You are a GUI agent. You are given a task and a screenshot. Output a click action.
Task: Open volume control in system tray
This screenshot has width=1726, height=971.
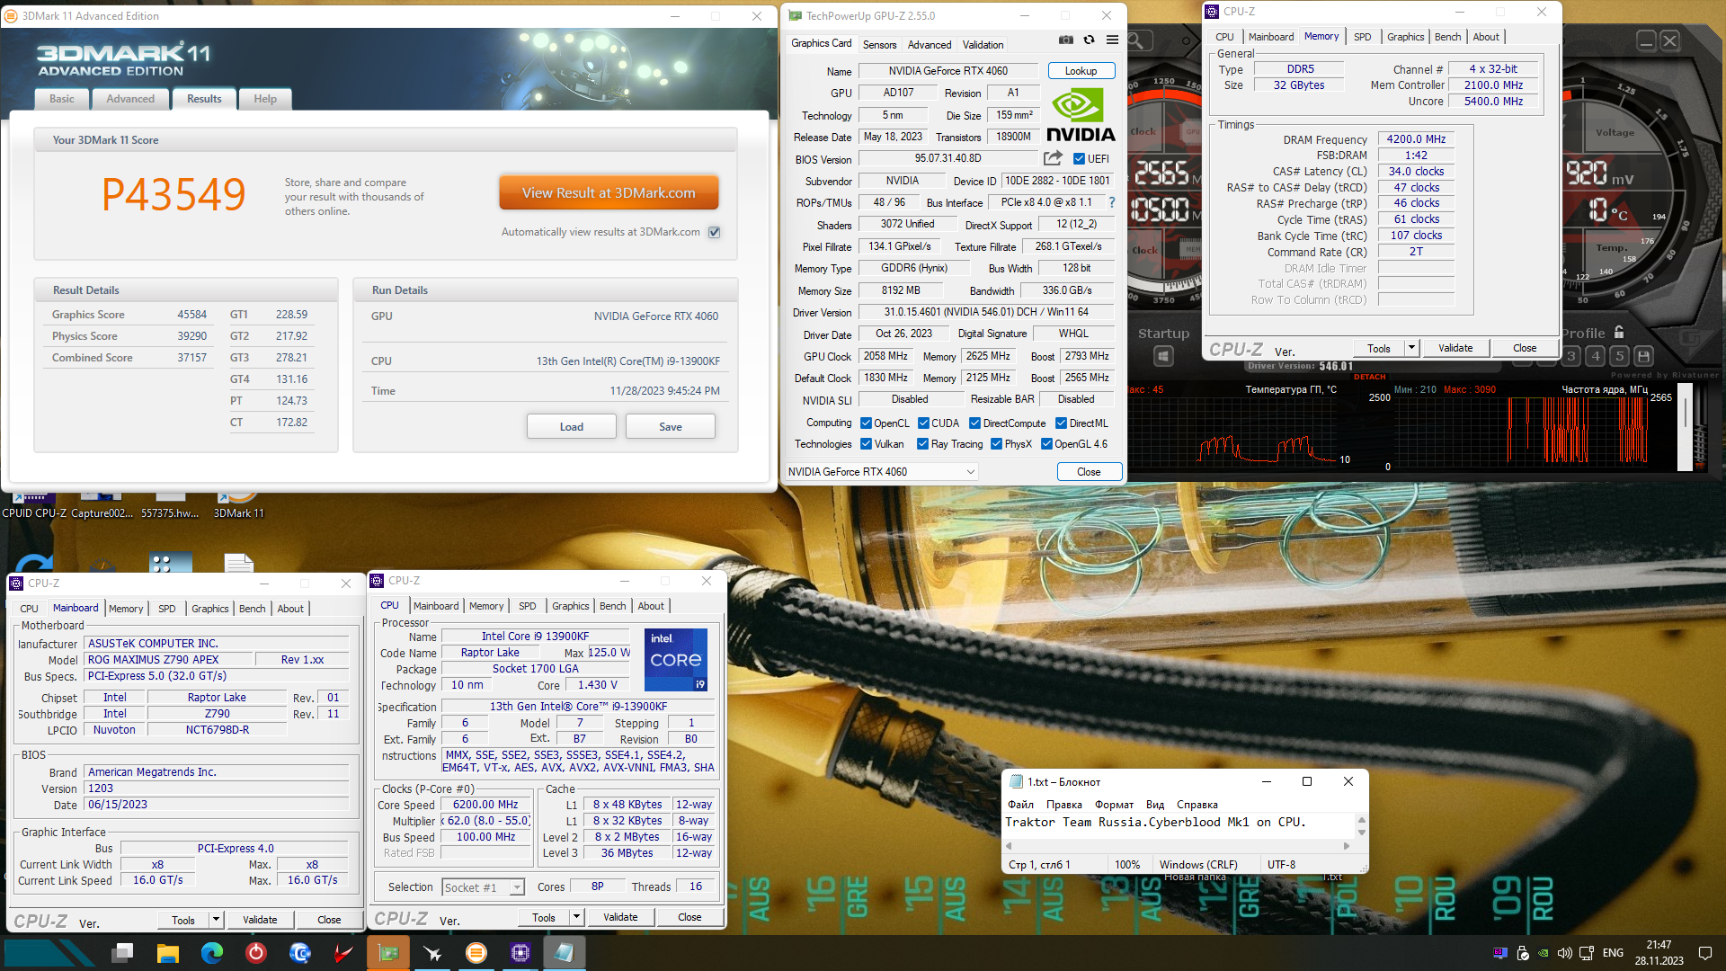1565,953
